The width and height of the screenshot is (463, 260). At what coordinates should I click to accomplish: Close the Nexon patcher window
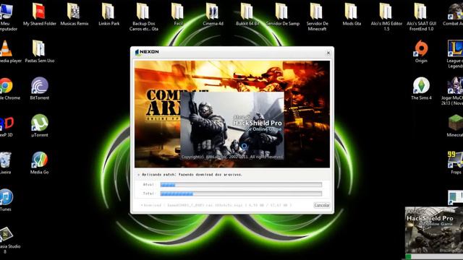coord(328,53)
